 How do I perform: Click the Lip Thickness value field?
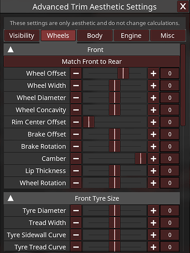170,171
